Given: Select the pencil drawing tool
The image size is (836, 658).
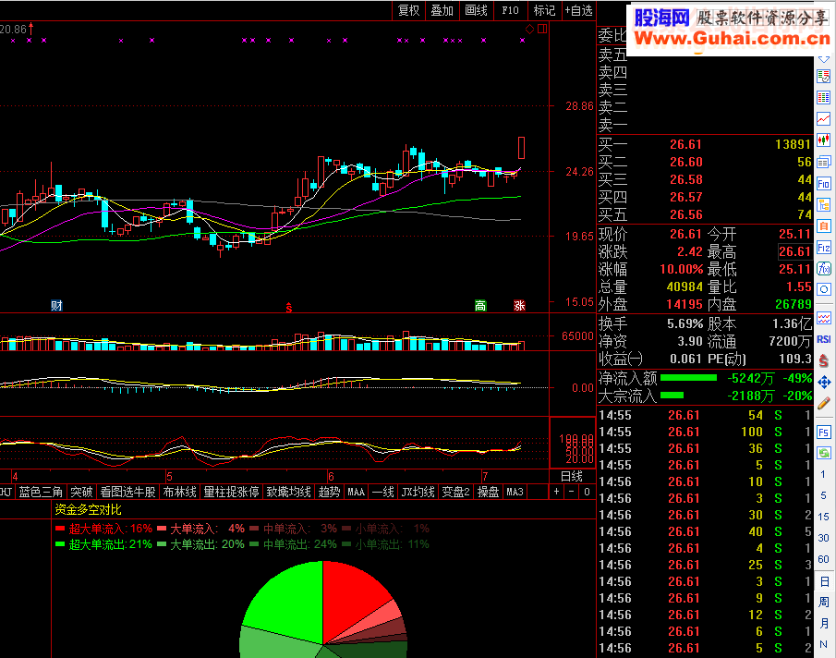Looking at the screenshot, I should point(824,404).
